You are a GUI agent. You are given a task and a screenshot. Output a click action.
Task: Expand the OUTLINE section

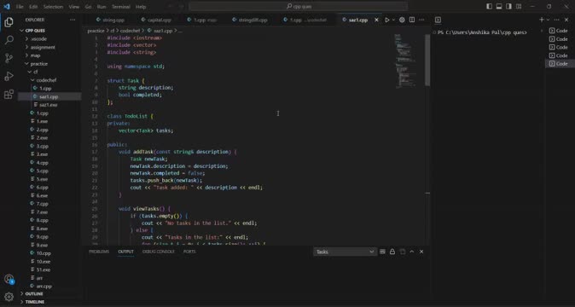coord(34,294)
